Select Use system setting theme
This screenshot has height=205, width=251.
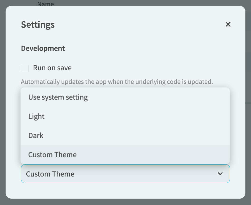[58, 97]
